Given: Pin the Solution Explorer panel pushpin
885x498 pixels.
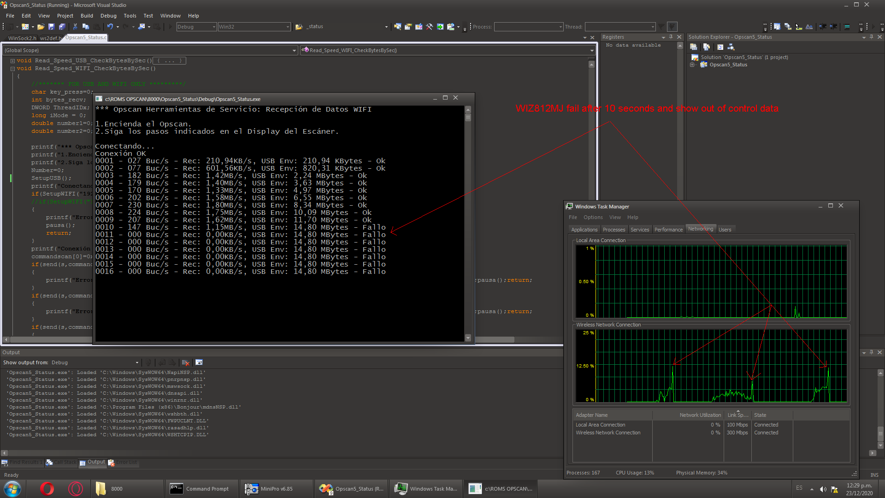Looking at the screenshot, I should coord(871,37).
